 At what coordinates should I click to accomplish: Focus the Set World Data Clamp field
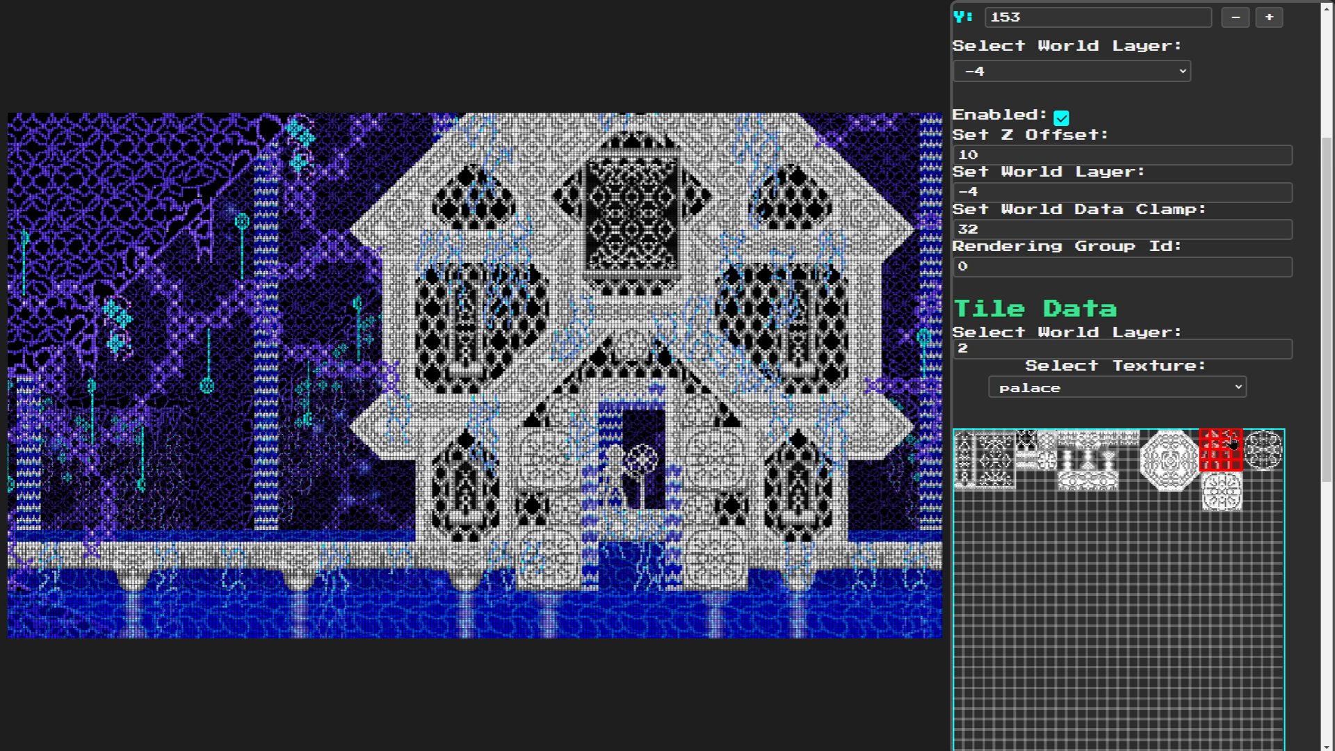pos(1122,229)
